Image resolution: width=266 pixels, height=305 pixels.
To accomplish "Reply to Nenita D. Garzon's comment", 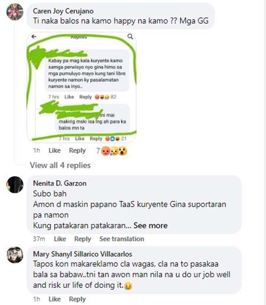I will [x=83, y=239].
